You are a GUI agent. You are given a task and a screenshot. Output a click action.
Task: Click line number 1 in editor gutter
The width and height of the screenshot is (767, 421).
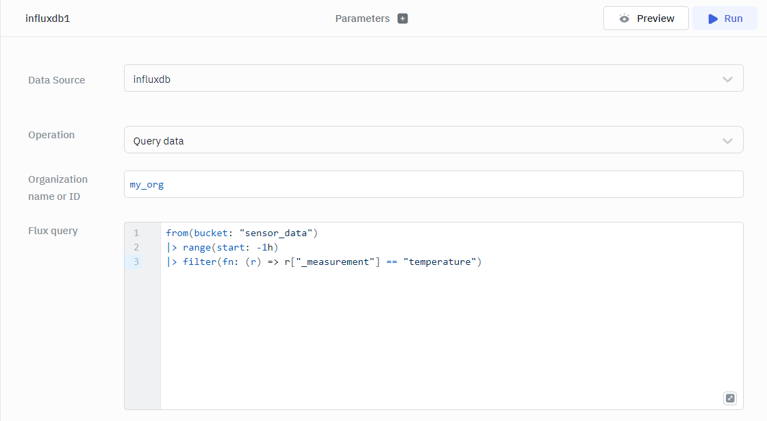136,233
